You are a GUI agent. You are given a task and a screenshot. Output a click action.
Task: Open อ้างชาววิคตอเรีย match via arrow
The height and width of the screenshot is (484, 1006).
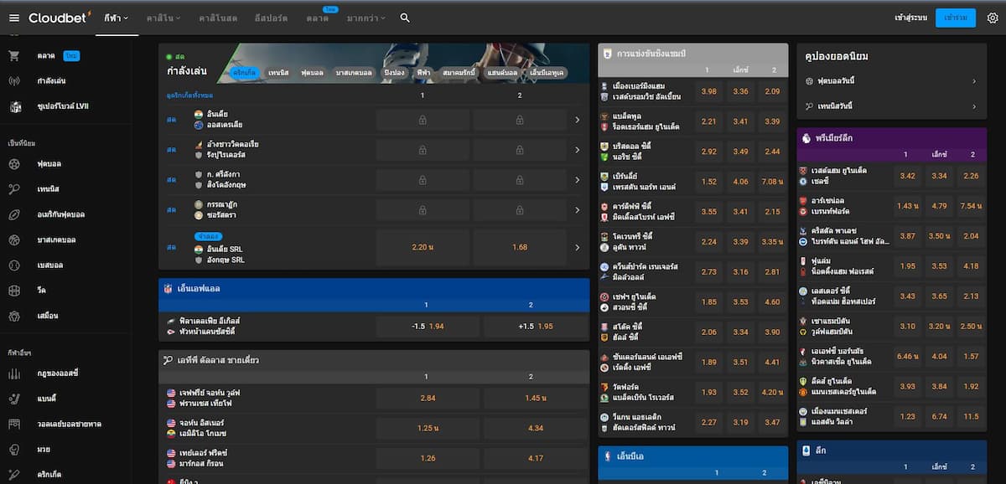(577, 150)
